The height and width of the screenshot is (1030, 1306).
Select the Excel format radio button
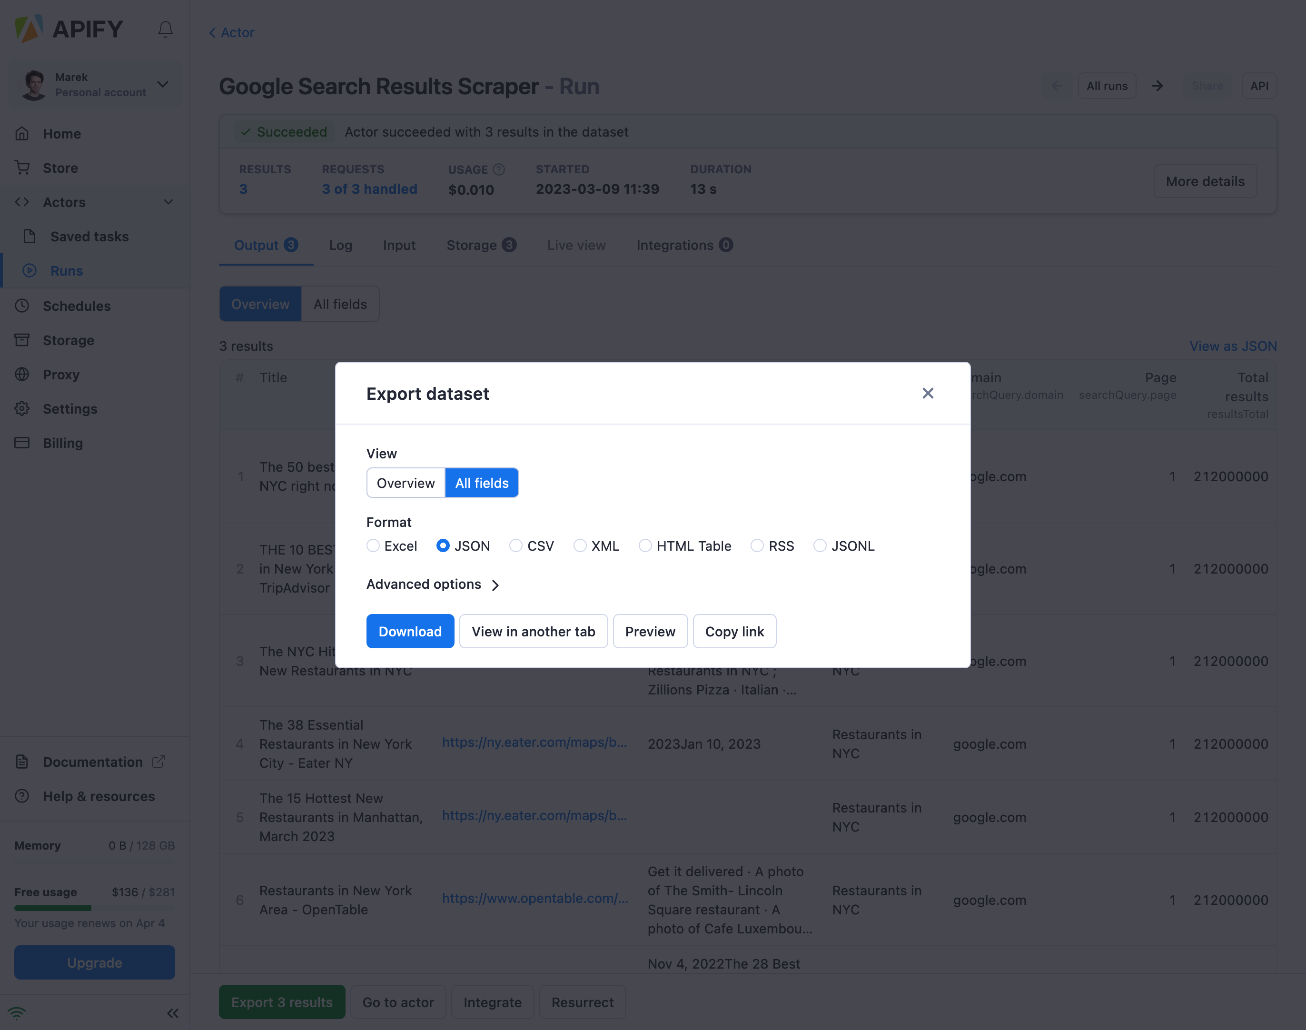[x=373, y=546]
